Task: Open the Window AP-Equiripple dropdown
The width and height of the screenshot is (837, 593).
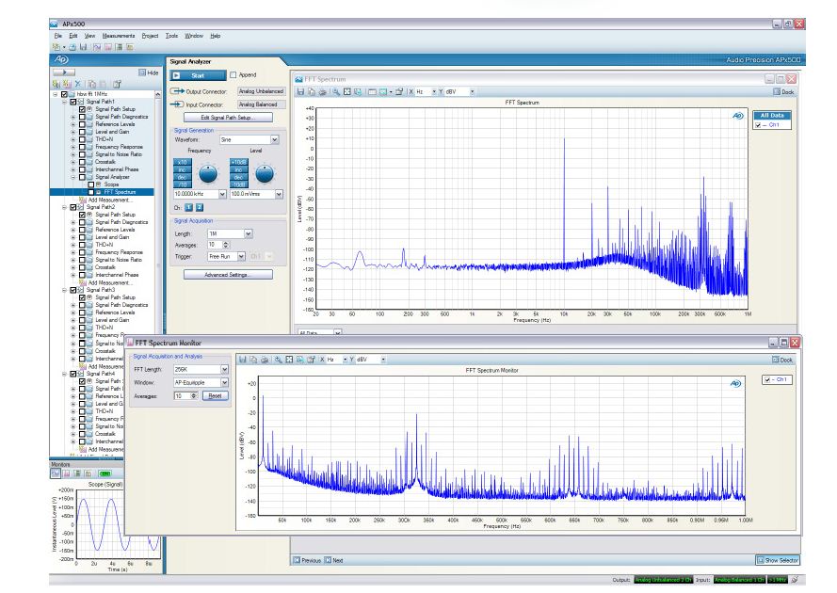Action: pyautogui.click(x=225, y=383)
